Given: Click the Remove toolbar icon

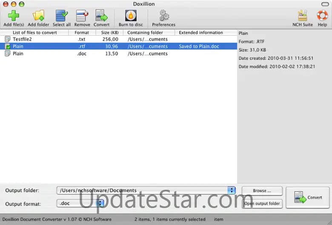Looking at the screenshot, I should click(x=82, y=16).
